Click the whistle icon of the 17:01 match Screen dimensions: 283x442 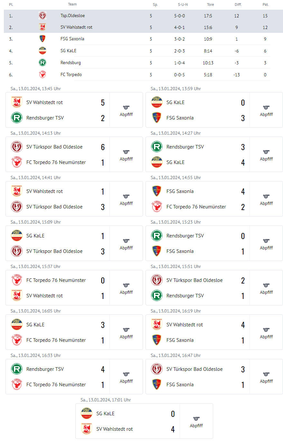coord(196,419)
